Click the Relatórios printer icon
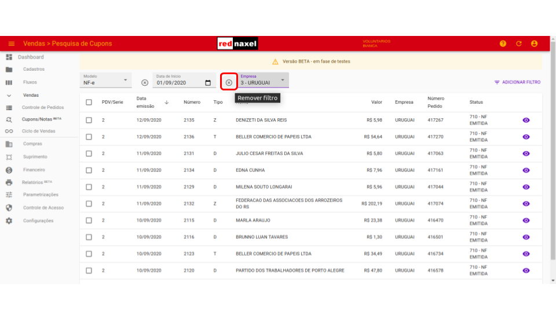This screenshot has height=313, width=556. 9,183
